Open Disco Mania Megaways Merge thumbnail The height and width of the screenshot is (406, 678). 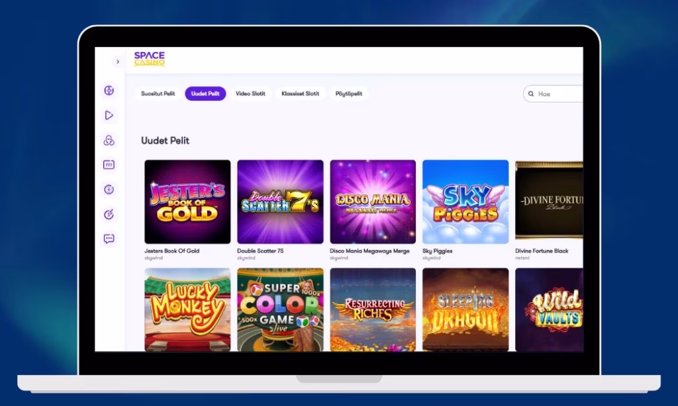coord(373,202)
